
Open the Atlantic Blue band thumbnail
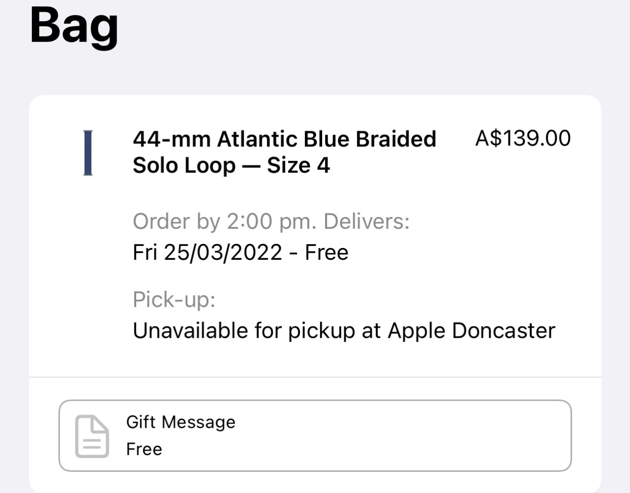click(x=88, y=153)
